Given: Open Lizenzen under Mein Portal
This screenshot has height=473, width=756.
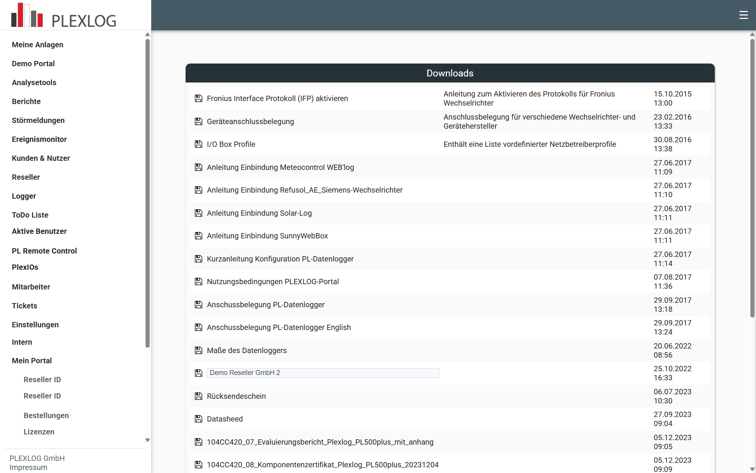Looking at the screenshot, I should coord(39,432).
